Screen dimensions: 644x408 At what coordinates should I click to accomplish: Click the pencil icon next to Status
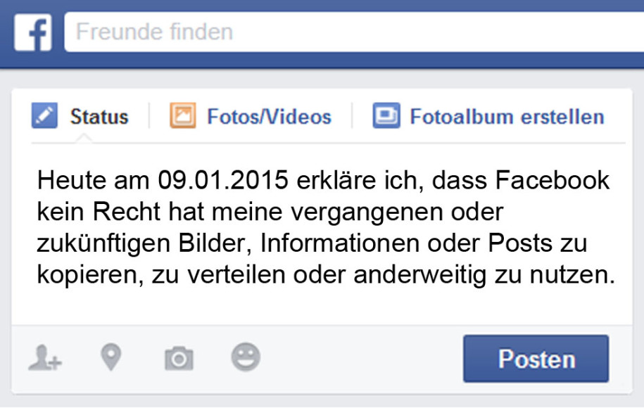pos(44,115)
